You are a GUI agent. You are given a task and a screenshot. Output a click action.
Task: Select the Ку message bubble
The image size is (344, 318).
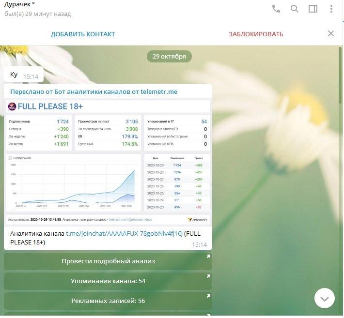pos(24,75)
